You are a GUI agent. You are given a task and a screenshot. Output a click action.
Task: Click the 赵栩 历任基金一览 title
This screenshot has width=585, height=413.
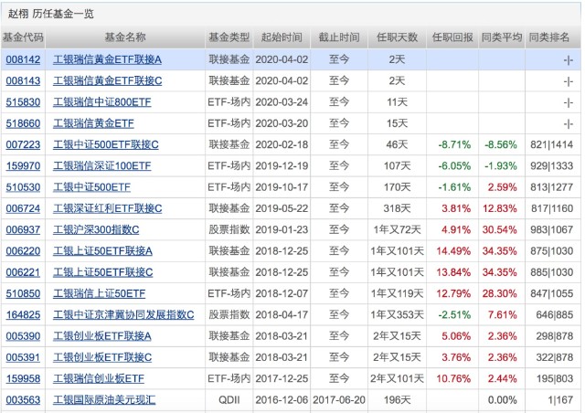(x=51, y=14)
